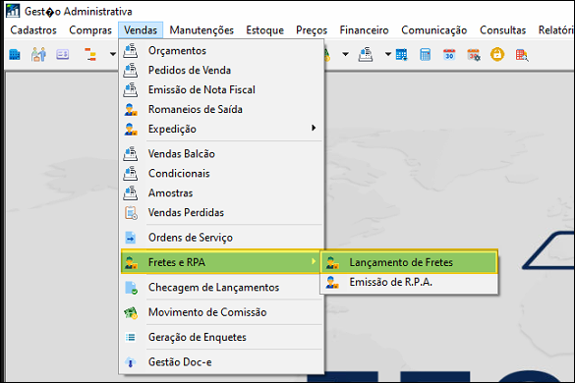Image resolution: width=575 pixels, height=383 pixels.
Task: Click the Movimento de Comissão money icon
Action: tap(131, 312)
